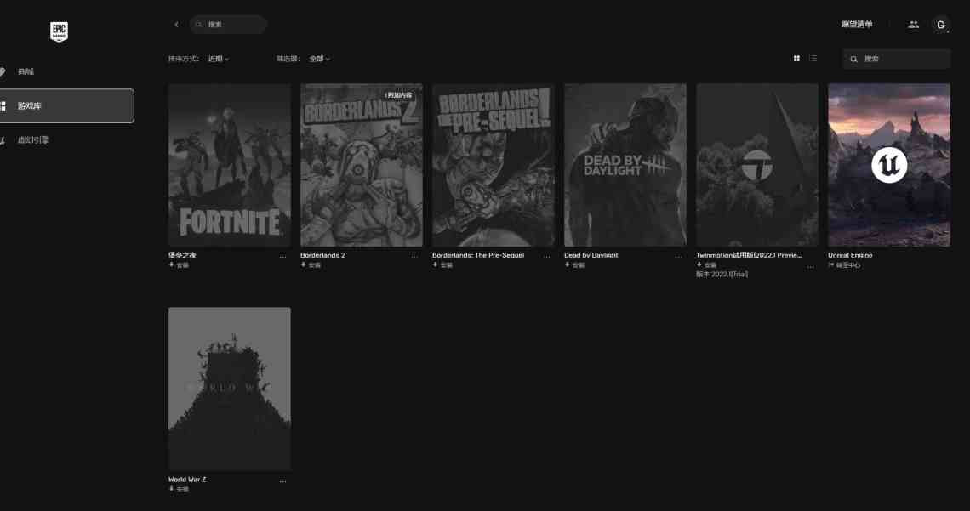Go back using the left arrow icon
This screenshot has width=970, height=511.
pyautogui.click(x=176, y=25)
